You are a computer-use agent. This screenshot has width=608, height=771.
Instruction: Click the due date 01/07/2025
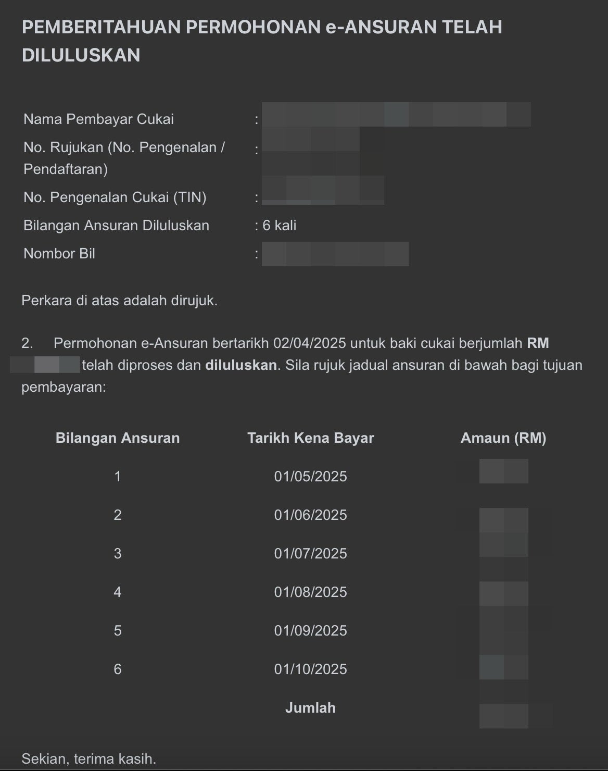311,554
